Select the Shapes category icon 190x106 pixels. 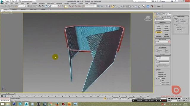(x=158, y=17)
